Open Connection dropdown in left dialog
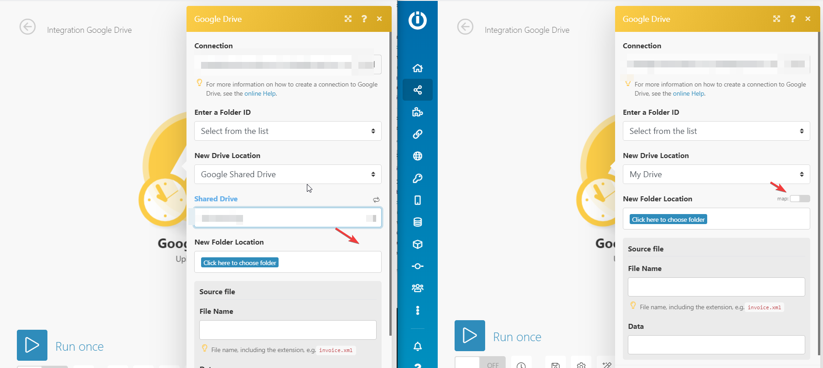Image resolution: width=823 pixels, height=368 pixels. pyautogui.click(x=288, y=65)
